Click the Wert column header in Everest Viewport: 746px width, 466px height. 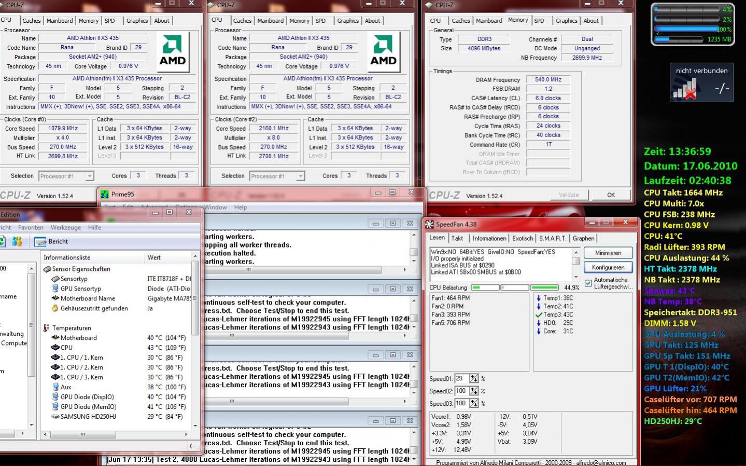(x=168, y=257)
